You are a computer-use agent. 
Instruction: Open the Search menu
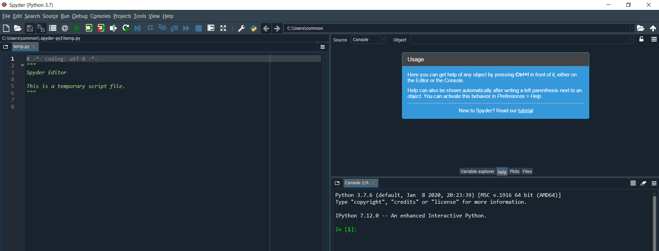pyautogui.click(x=32, y=16)
